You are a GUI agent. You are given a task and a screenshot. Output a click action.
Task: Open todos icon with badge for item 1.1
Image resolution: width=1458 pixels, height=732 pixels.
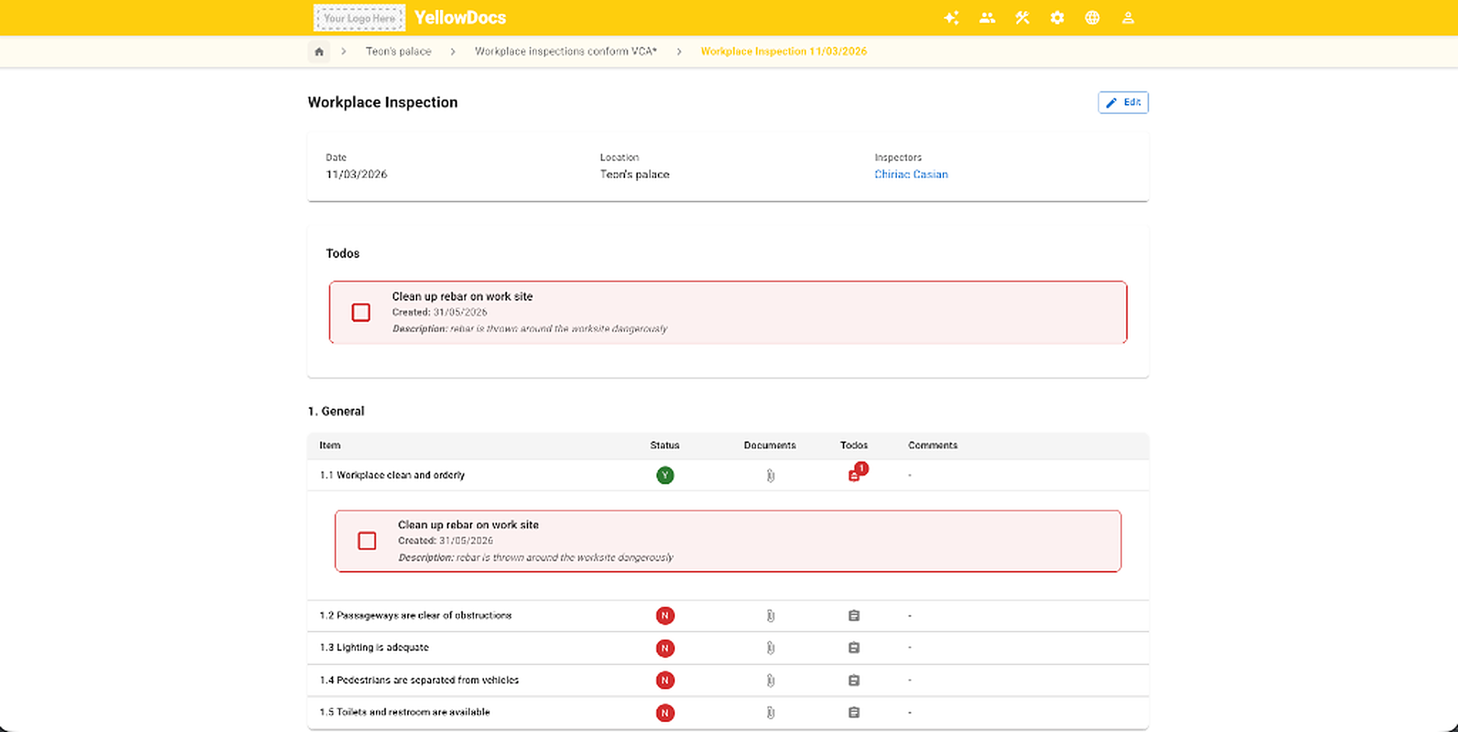856,473
